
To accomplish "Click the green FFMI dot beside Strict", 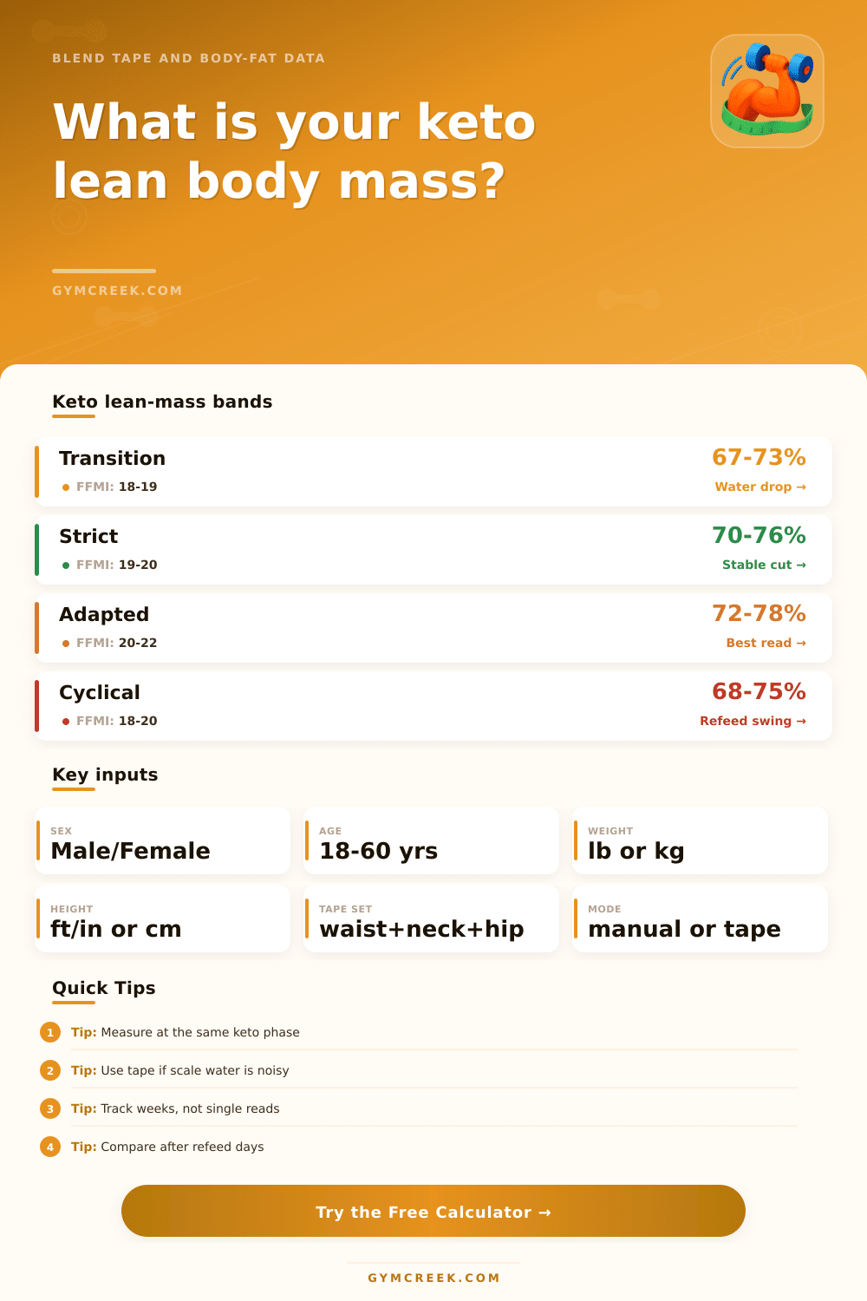I will click(67, 566).
